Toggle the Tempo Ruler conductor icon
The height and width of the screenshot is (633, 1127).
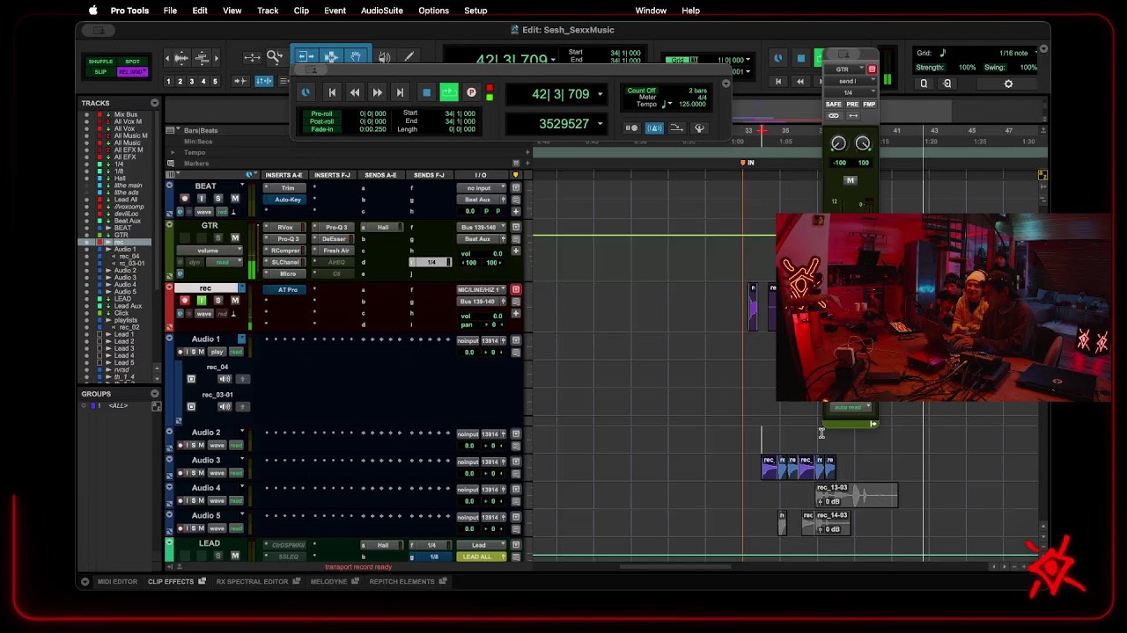click(x=699, y=128)
